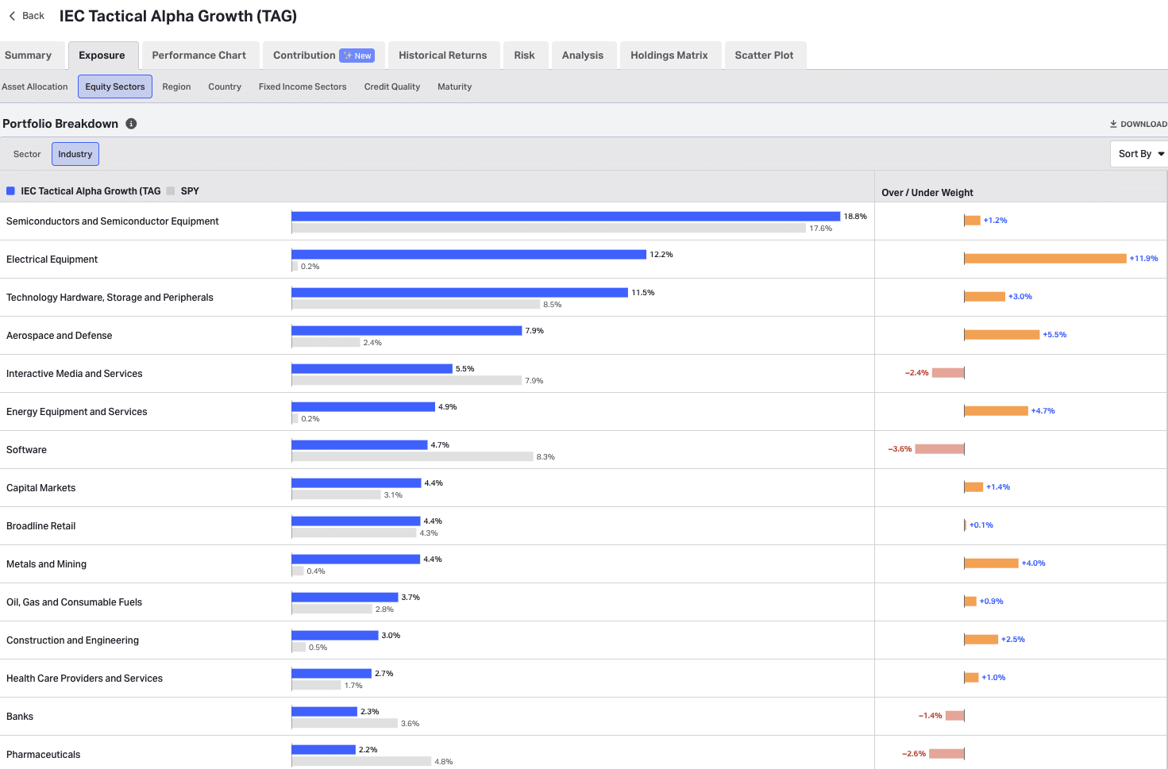
Task: Open the Holdings Matrix tab
Action: [x=669, y=56]
